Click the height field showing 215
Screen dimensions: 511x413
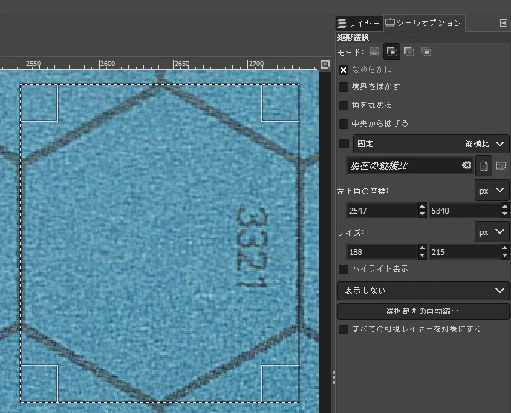(x=465, y=252)
